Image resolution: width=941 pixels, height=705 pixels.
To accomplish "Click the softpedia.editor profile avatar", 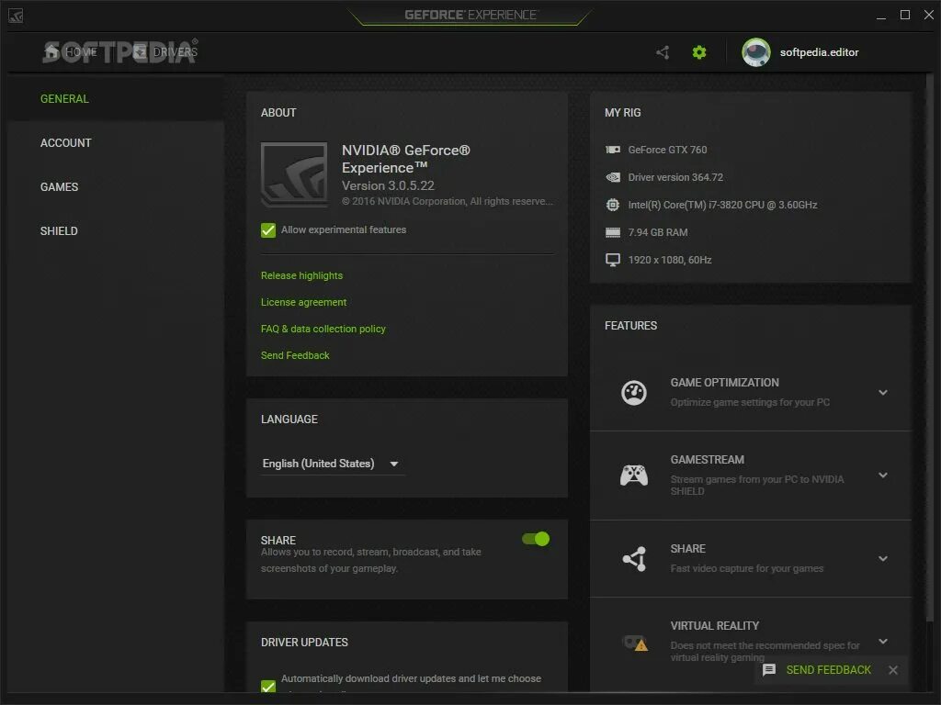I will [756, 52].
